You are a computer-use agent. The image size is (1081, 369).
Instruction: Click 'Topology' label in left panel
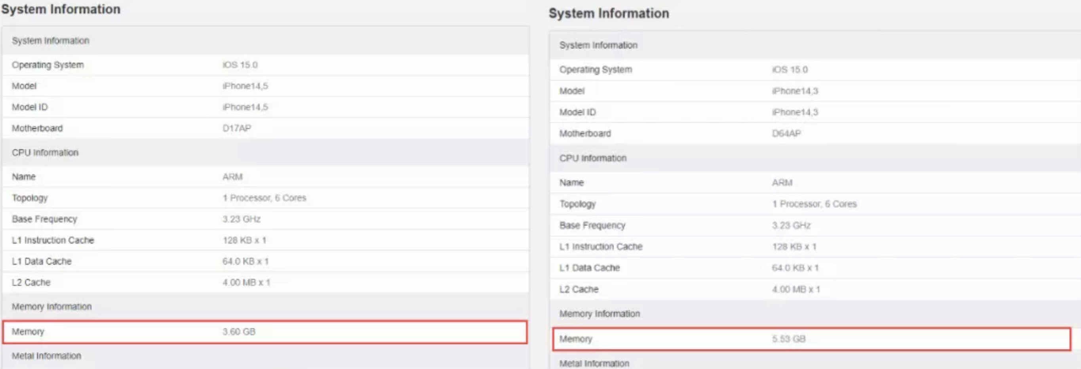pos(29,198)
